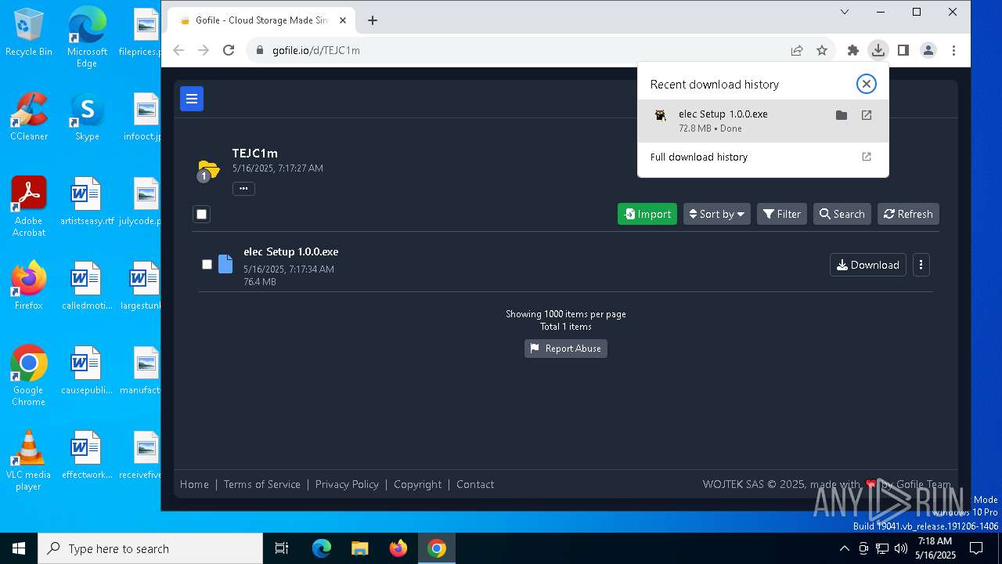The height and width of the screenshot is (564, 1002).
Task: Show downloaded file in folder
Action: coord(842,115)
